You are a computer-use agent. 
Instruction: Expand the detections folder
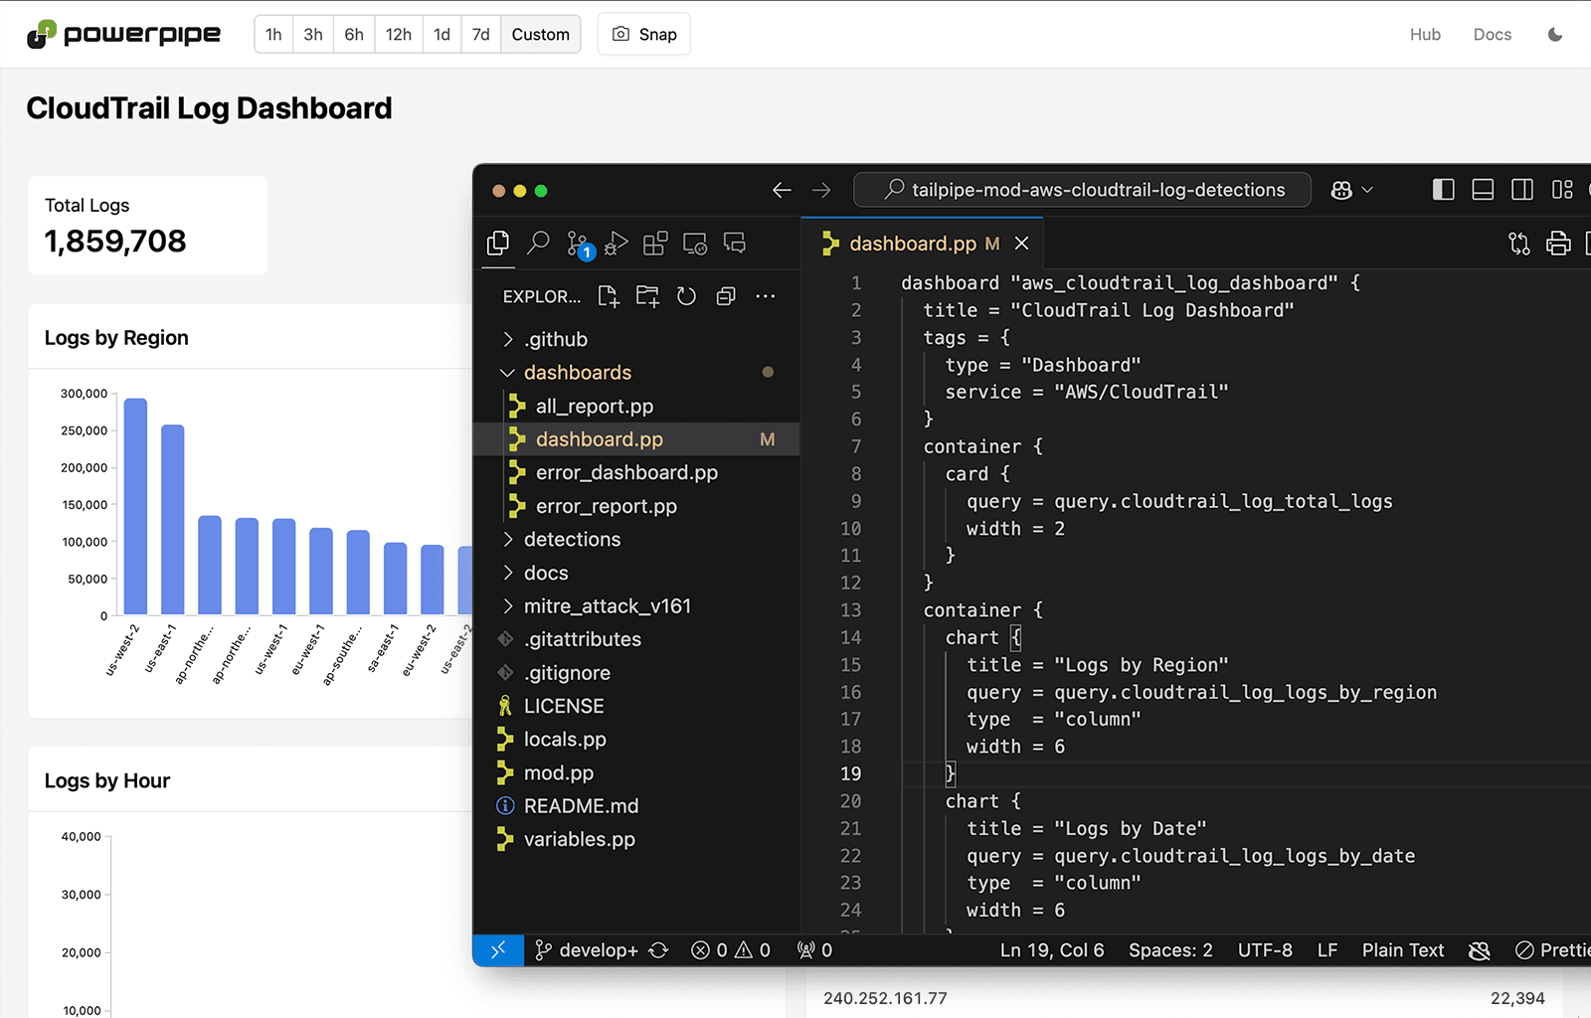pos(572,539)
